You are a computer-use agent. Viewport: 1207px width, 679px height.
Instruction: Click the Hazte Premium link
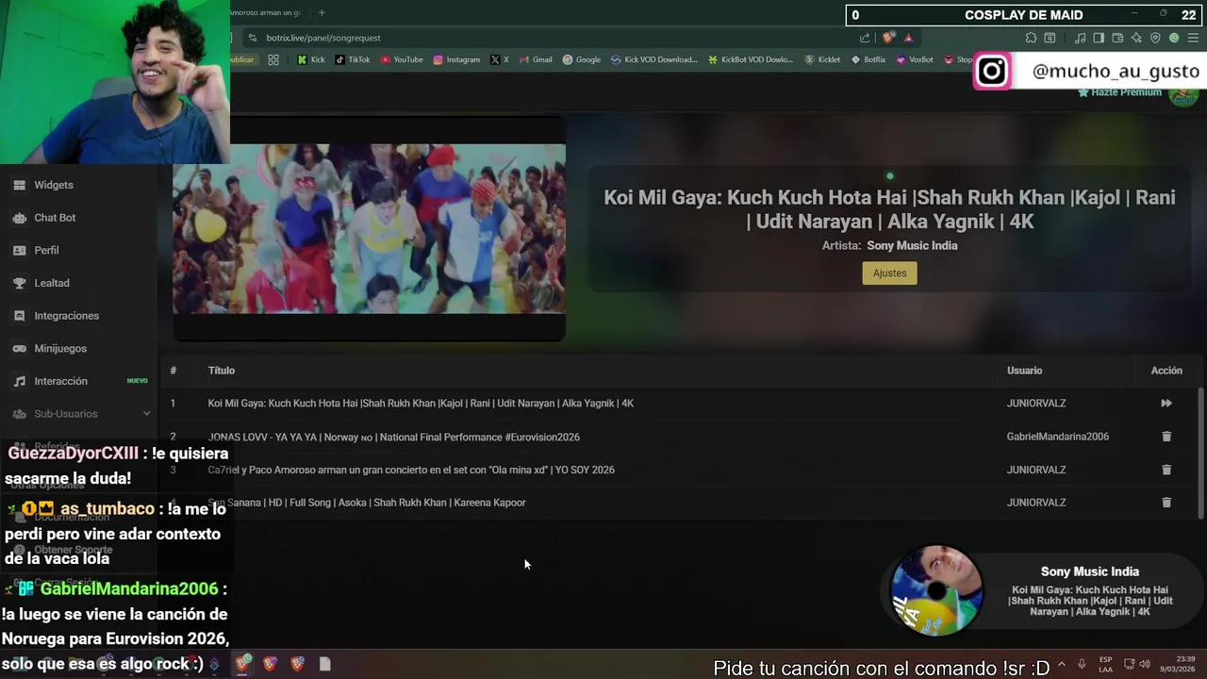[1119, 92]
